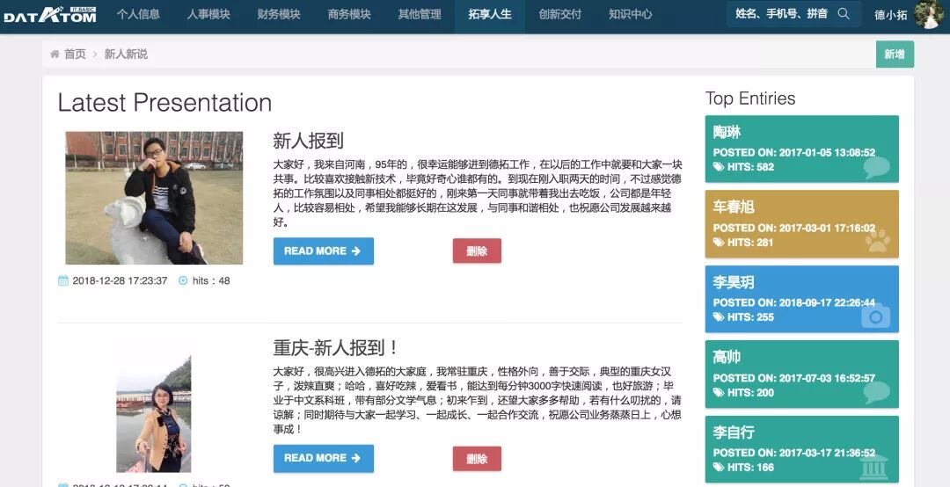Focus the 姓名、手机号、拼音 search field

pyautogui.click(x=793, y=14)
